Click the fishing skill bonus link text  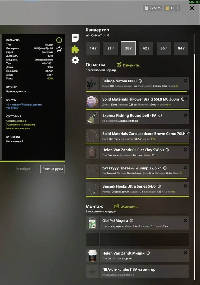click(x=24, y=106)
